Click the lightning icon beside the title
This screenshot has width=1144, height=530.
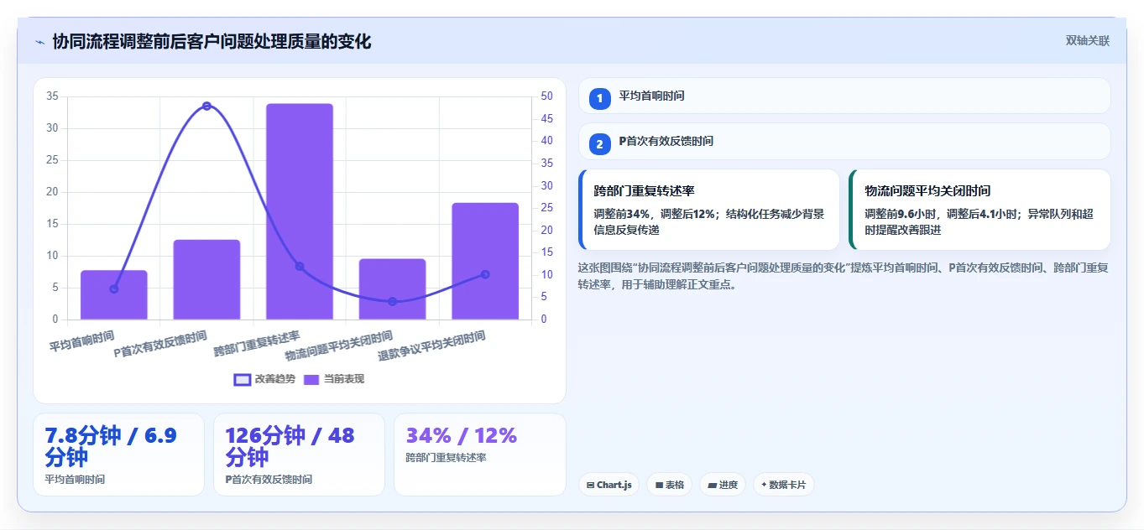(x=39, y=42)
